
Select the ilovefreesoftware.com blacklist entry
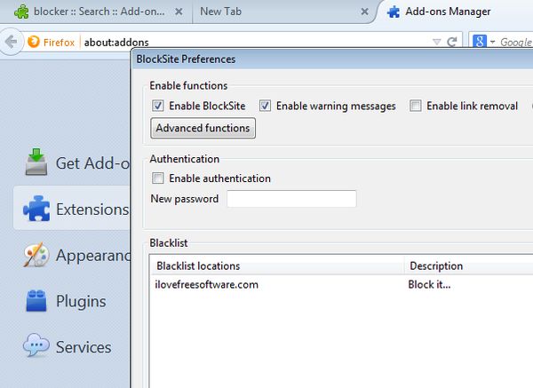point(207,285)
